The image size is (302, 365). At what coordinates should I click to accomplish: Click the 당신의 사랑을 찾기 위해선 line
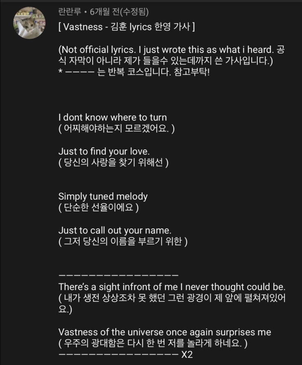pyautogui.click(x=113, y=163)
